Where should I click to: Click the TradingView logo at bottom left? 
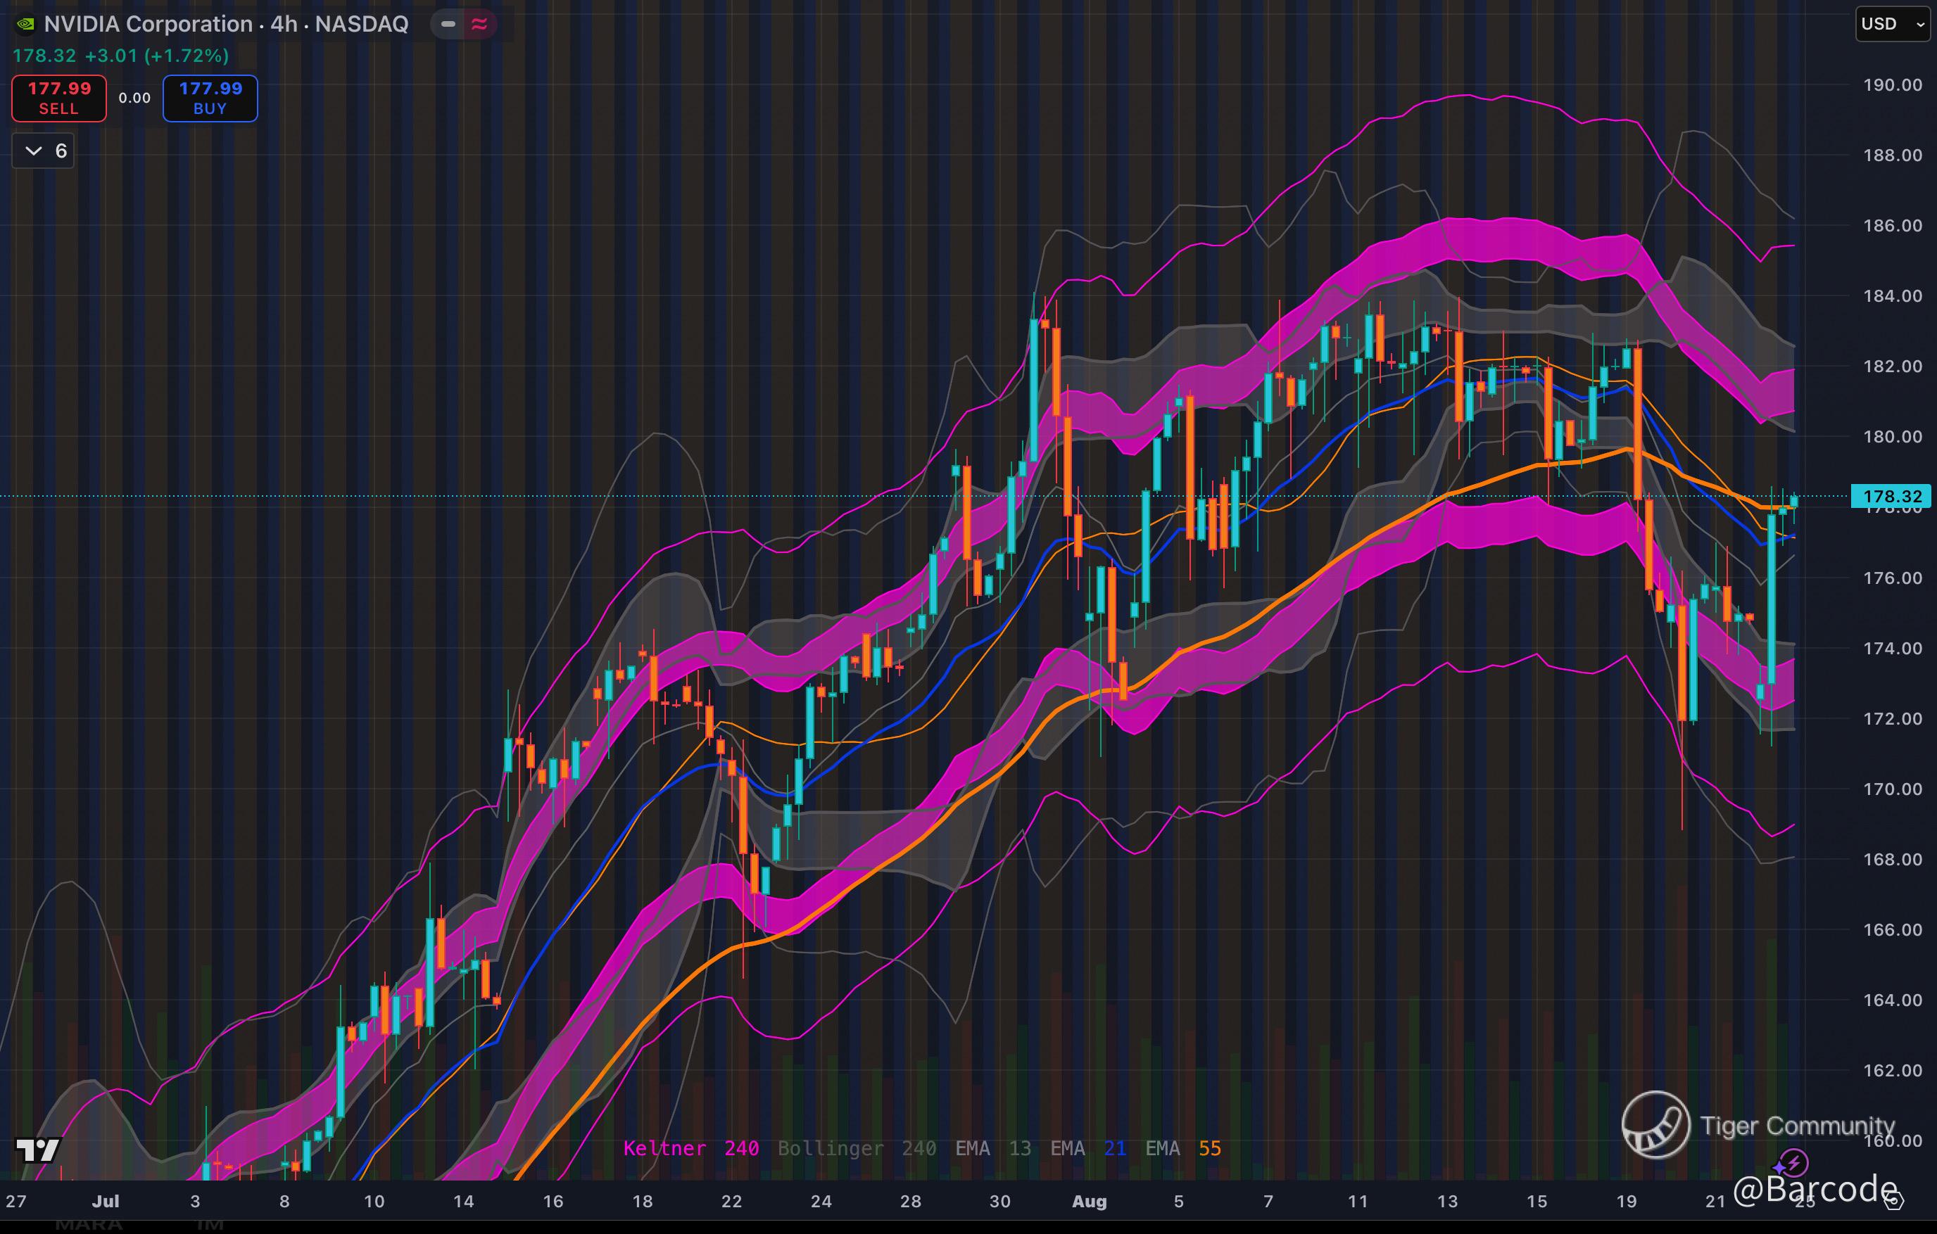(38, 1150)
